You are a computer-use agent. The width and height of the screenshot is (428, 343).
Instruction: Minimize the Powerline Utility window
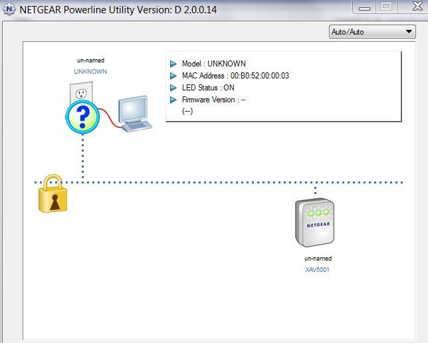tap(364, 7)
